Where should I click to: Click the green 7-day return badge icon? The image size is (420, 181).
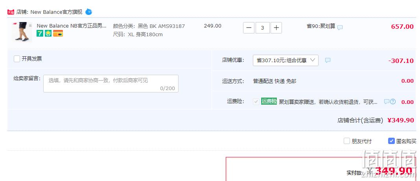(40, 33)
